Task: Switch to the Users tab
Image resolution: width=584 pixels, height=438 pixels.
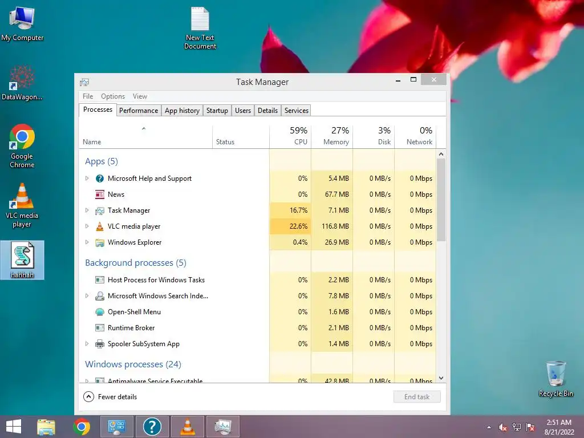Action: (x=243, y=111)
